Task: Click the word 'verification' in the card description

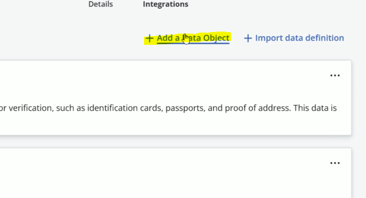Action: click(x=30, y=108)
